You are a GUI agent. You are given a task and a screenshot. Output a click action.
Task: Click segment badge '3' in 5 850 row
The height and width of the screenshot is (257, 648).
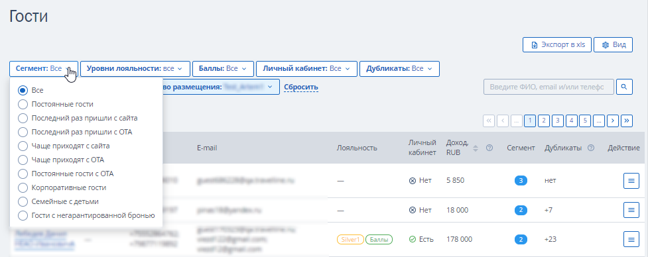pos(521,181)
